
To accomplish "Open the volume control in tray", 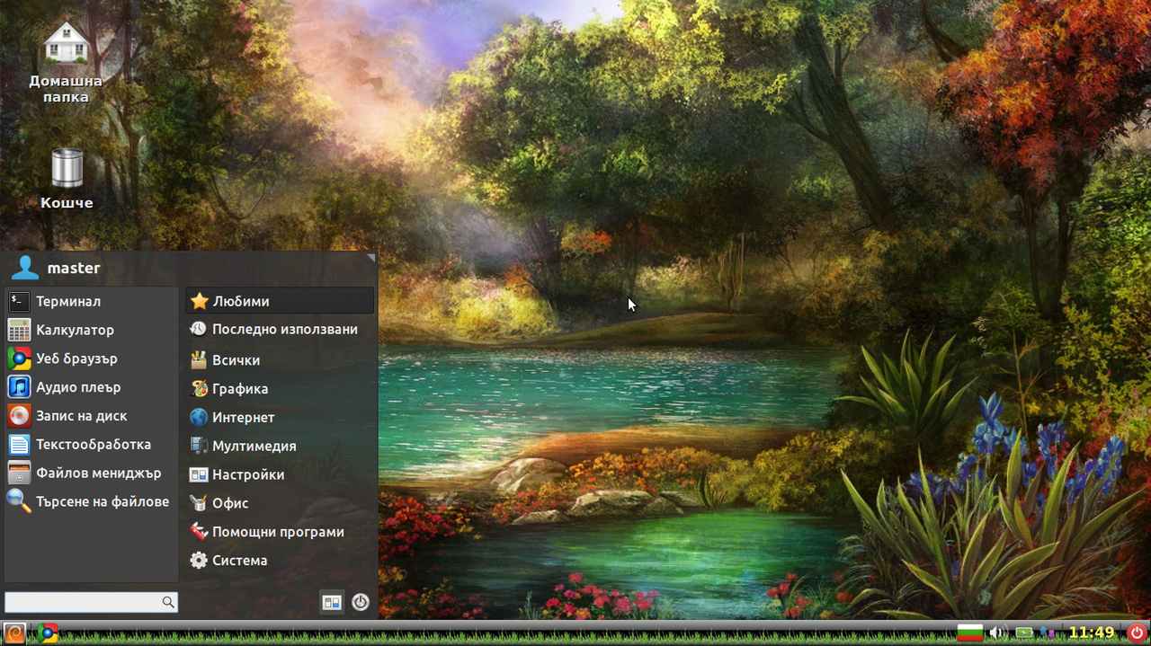I will tap(996, 633).
